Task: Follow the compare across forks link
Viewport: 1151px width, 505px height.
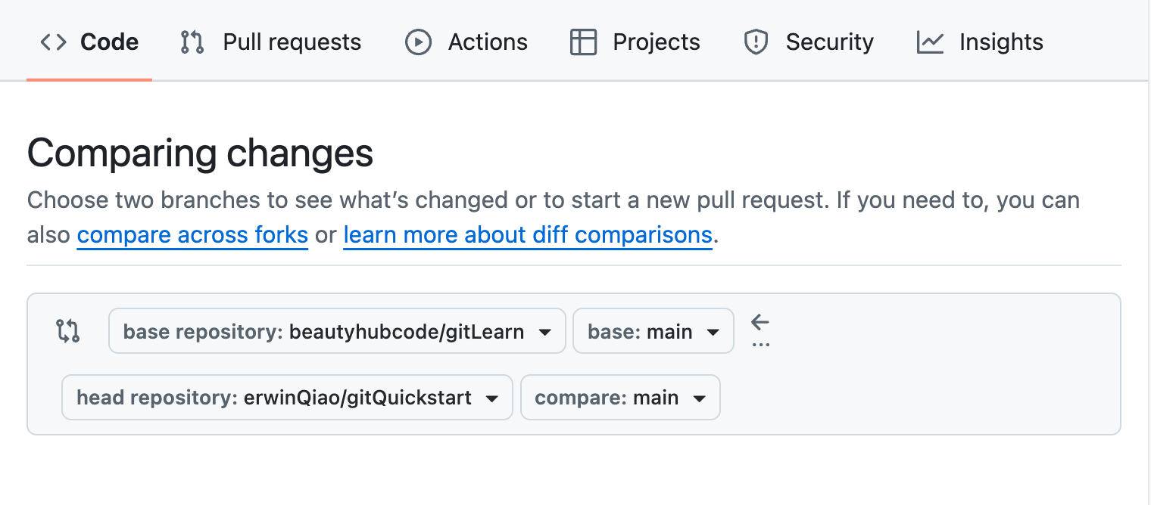Action: [192, 235]
